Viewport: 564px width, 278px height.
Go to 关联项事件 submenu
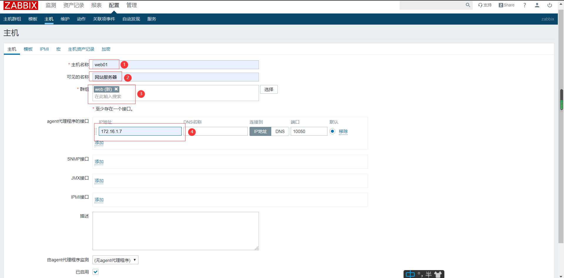click(104, 19)
